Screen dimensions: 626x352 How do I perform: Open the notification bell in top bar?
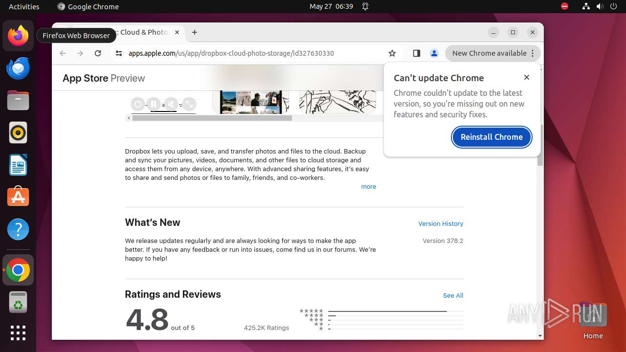click(365, 6)
